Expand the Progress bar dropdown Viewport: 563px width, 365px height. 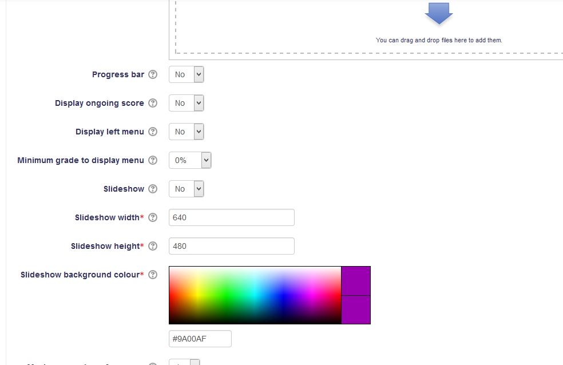pos(187,74)
